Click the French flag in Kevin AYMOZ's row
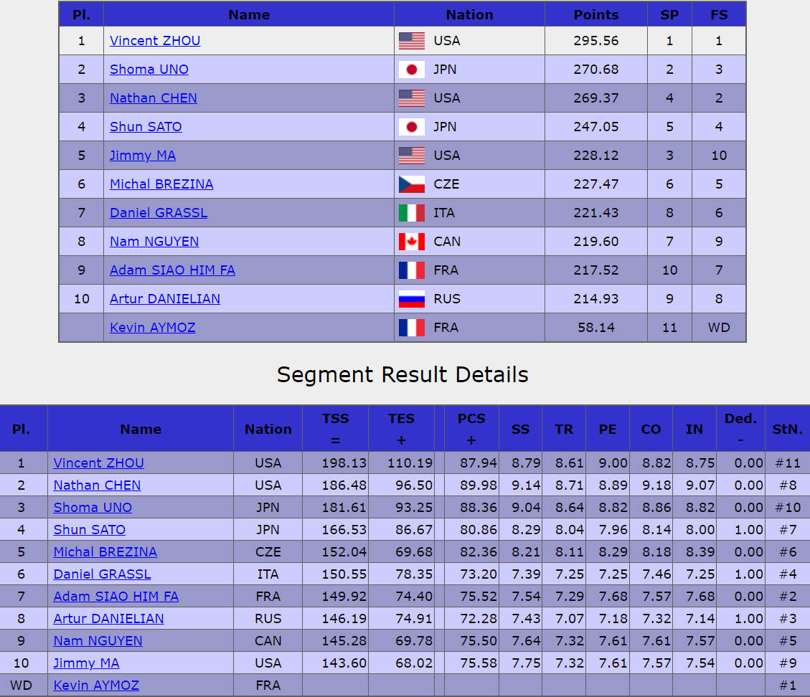810x697 pixels. (412, 328)
